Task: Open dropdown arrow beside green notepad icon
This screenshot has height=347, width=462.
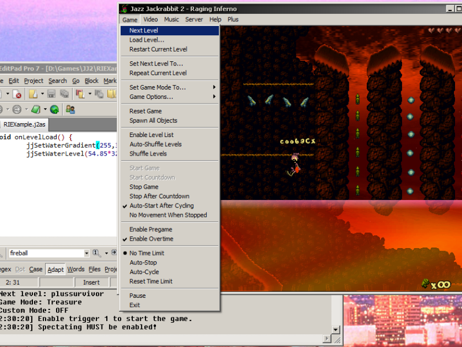Action: point(45,109)
